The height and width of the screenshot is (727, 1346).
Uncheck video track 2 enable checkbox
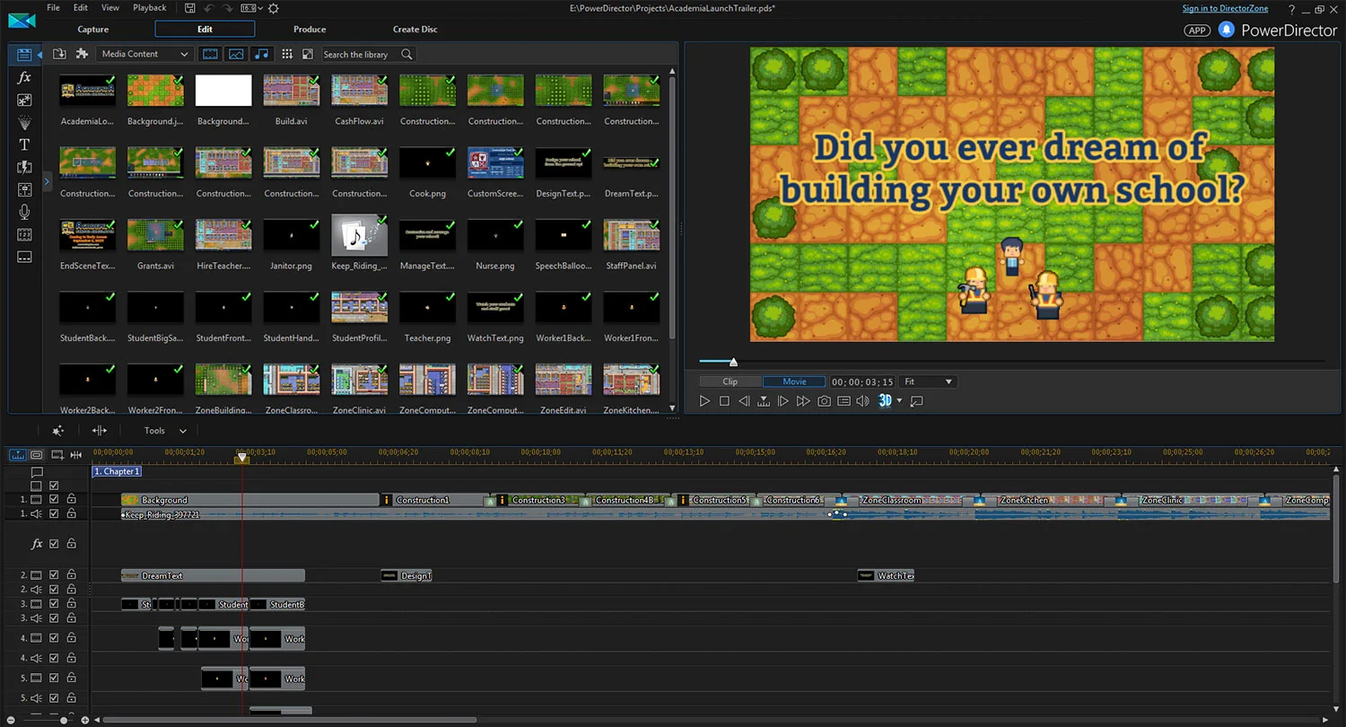(54, 574)
